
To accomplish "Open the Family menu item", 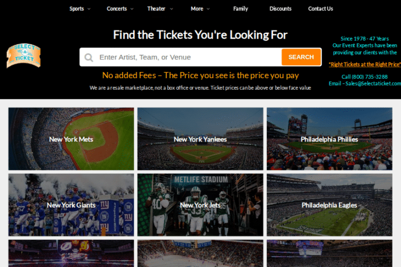I will pos(241,9).
